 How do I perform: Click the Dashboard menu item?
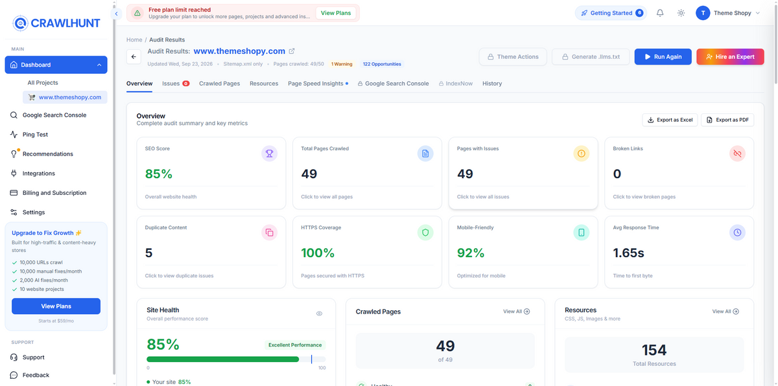coord(56,65)
